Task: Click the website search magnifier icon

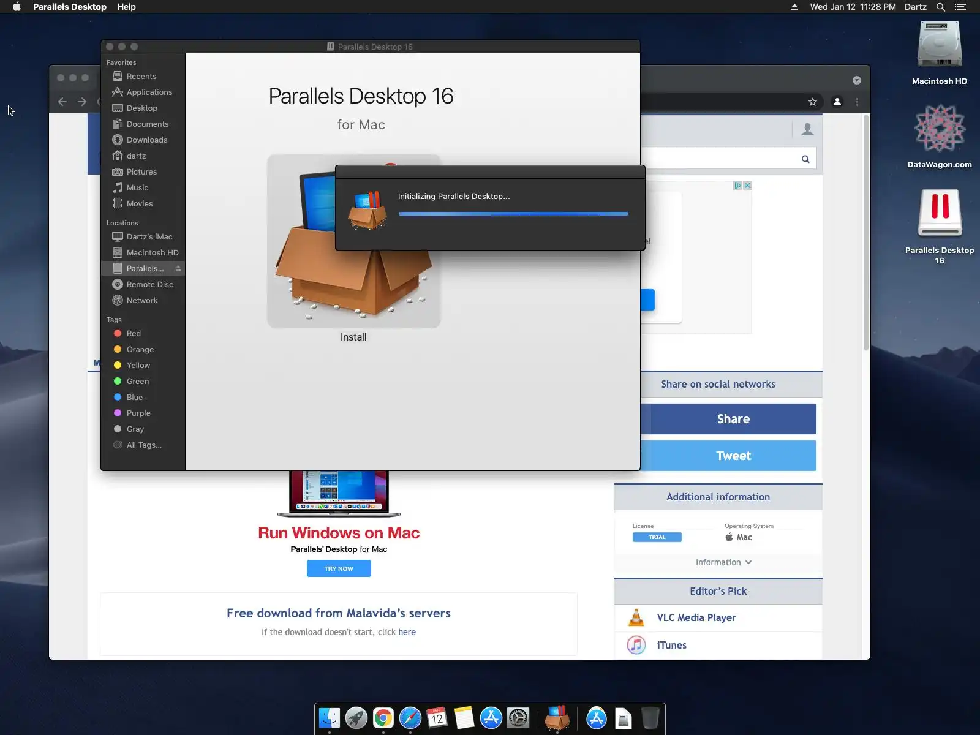Action: coord(805,159)
